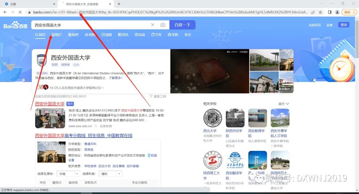Image resolution: width=359 pixels, height=194 pixels.
Task: Click the 西安外事学院人文学院 thumbnail
Action: click(x=280, y=118)
